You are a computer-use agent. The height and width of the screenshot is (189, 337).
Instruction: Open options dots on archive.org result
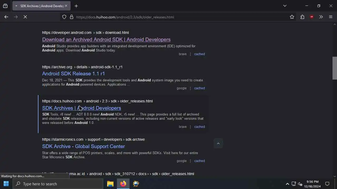coord(190,88)
